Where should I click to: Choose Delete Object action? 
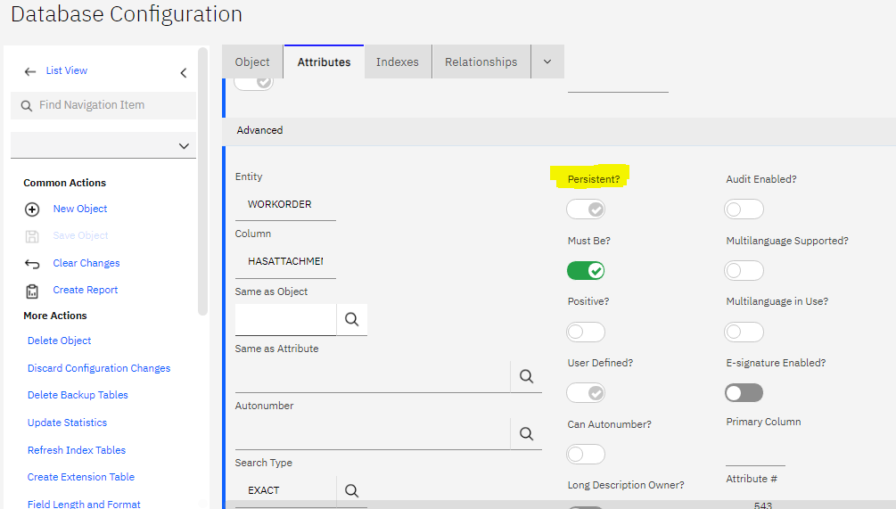pyautogui.click(x=60, y=341)
